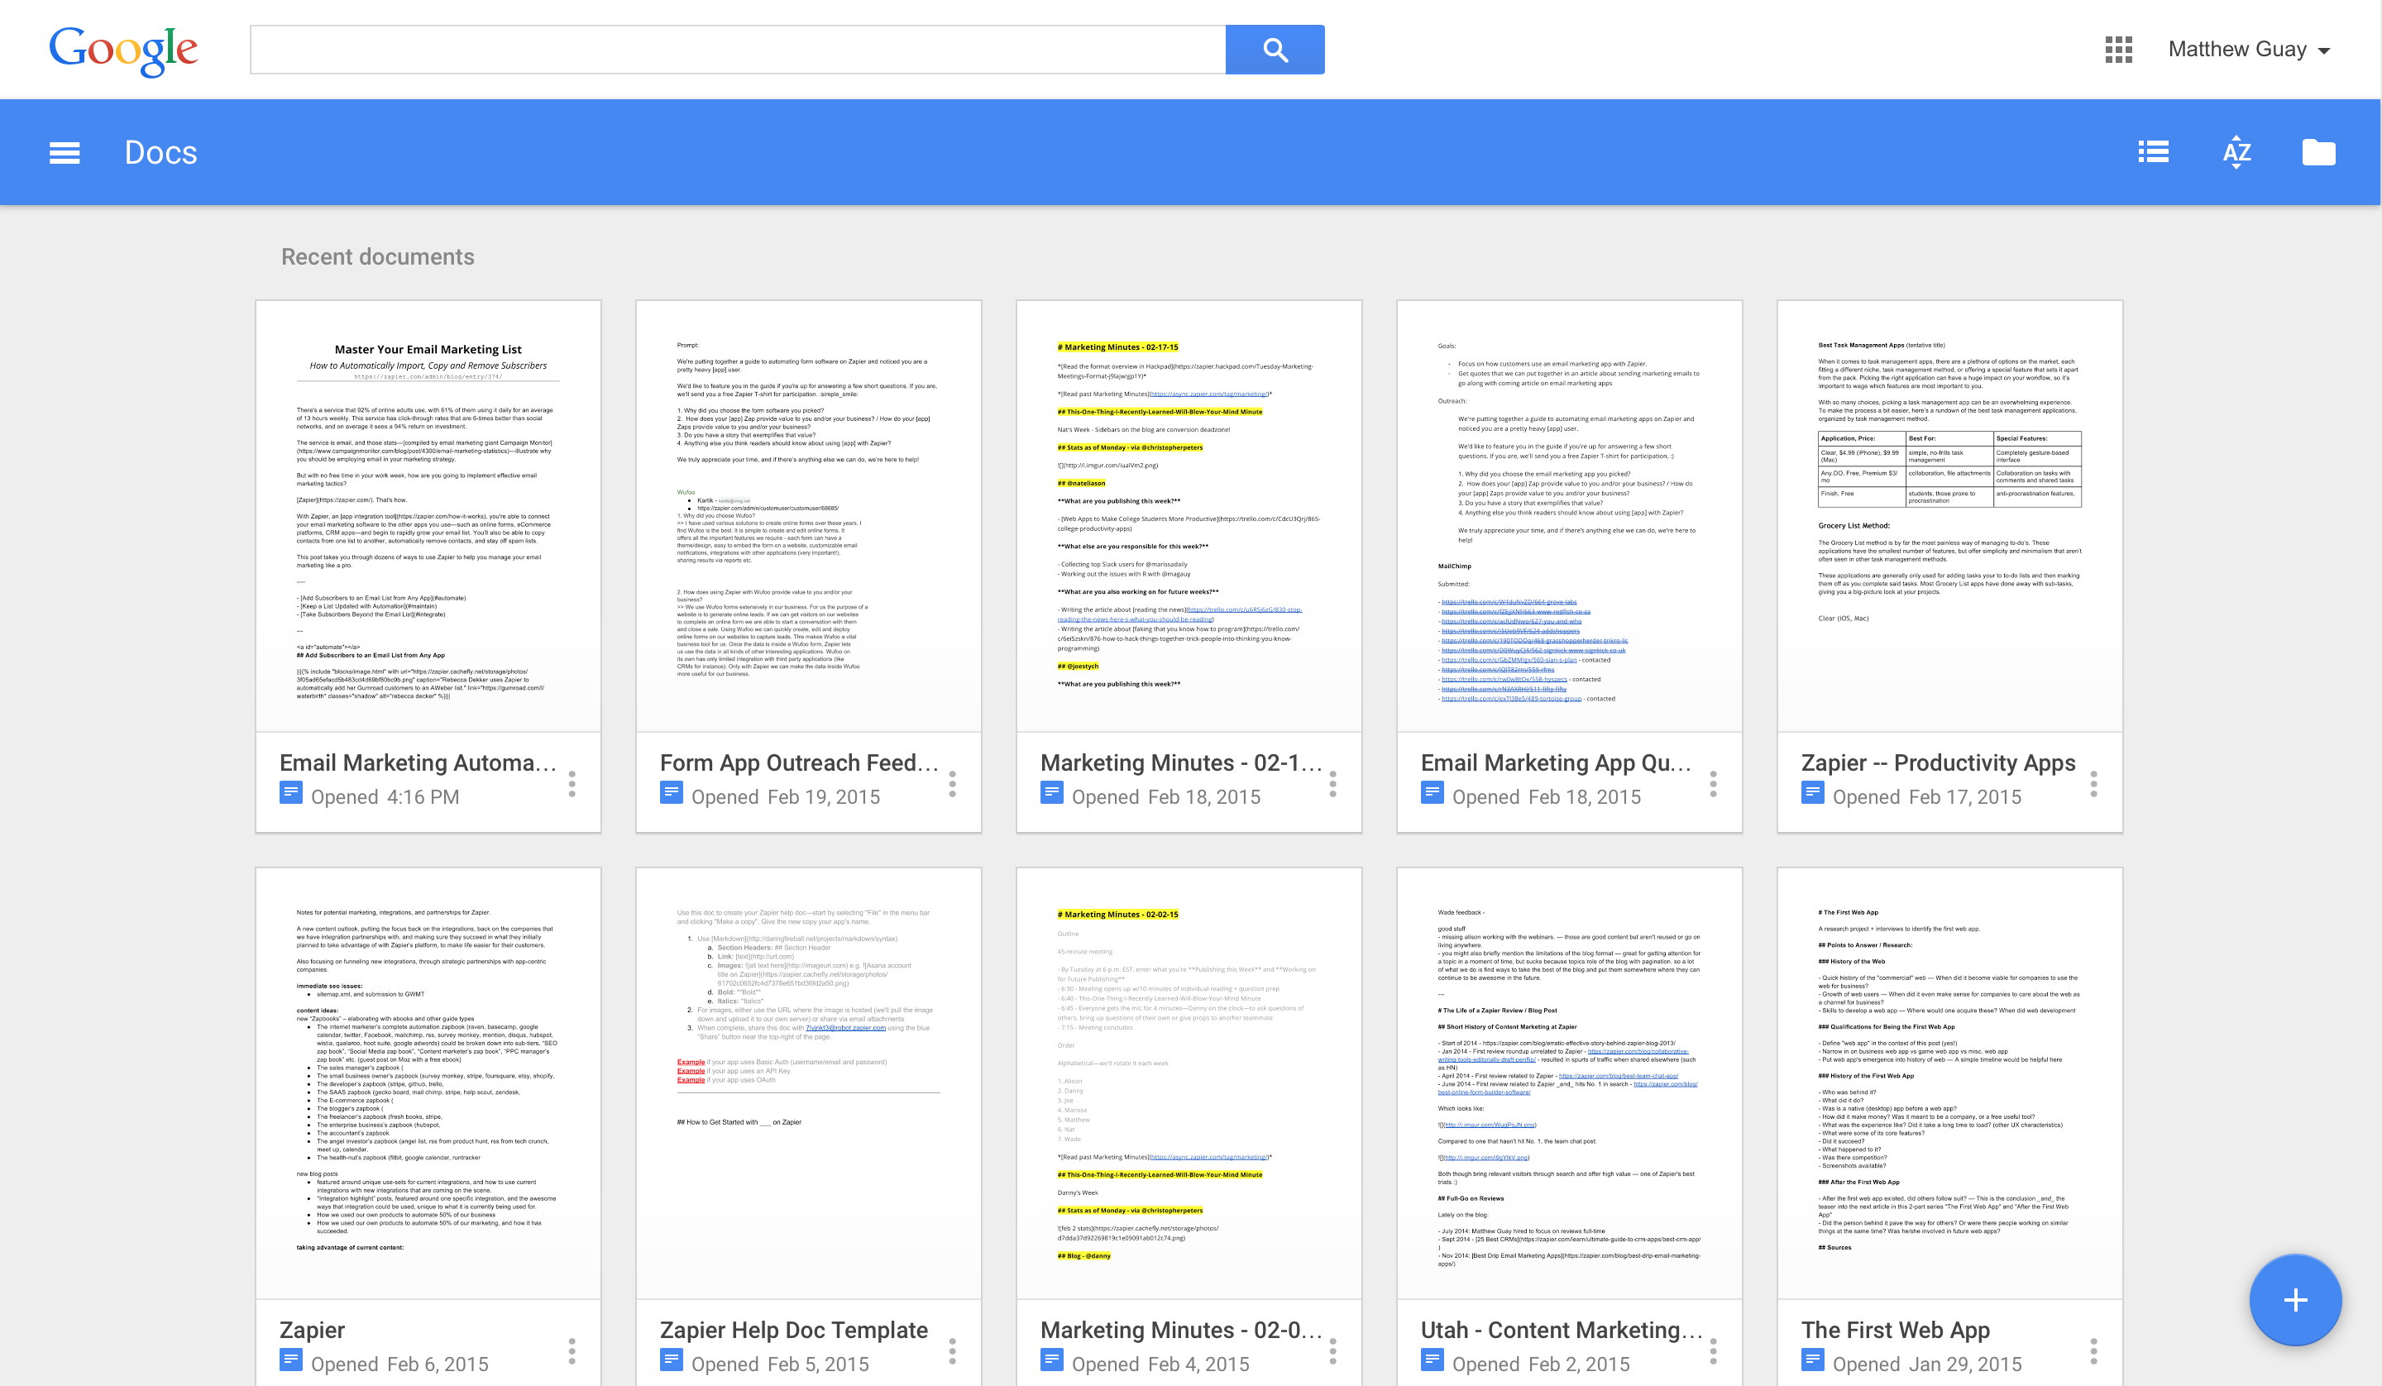This screenshot has width=2382, height=1386.
Task: Click the Google logo
Action: coord(123,50)
